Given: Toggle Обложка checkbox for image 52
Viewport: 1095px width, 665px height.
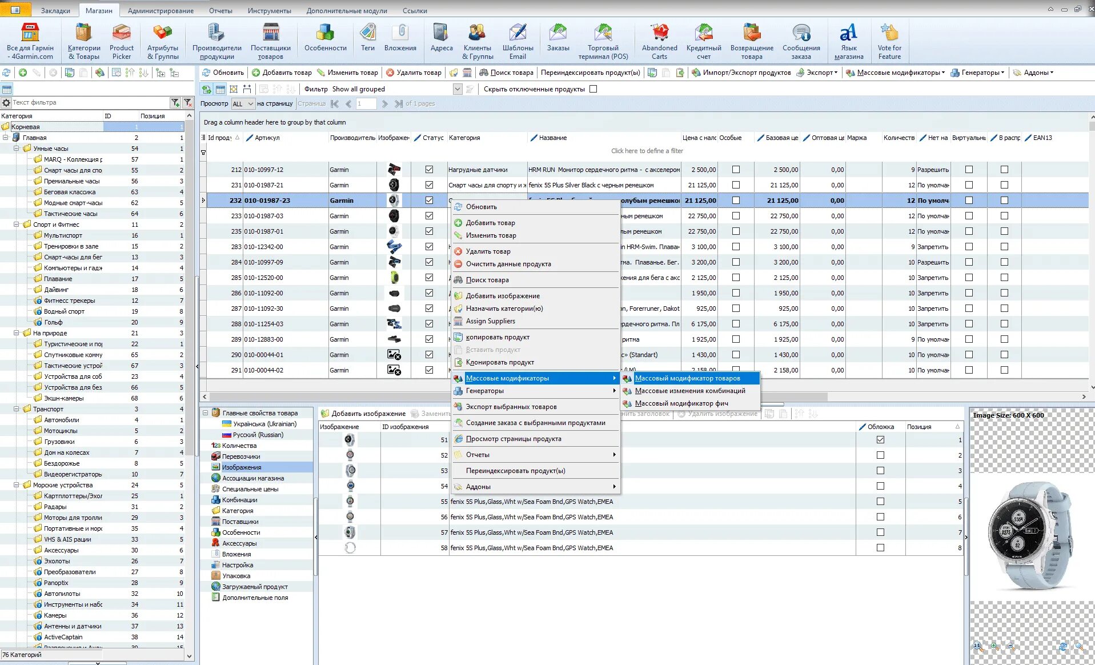Looking at the screenshot, I should tap(880, 455).
